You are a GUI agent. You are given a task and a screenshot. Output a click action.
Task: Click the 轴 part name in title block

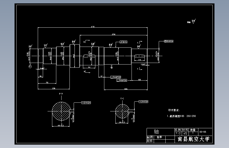tap(156, 131)
